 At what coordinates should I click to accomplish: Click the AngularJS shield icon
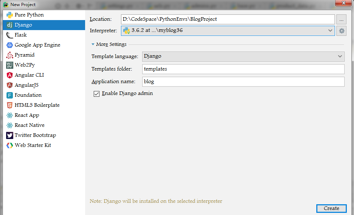click(9, 85)
